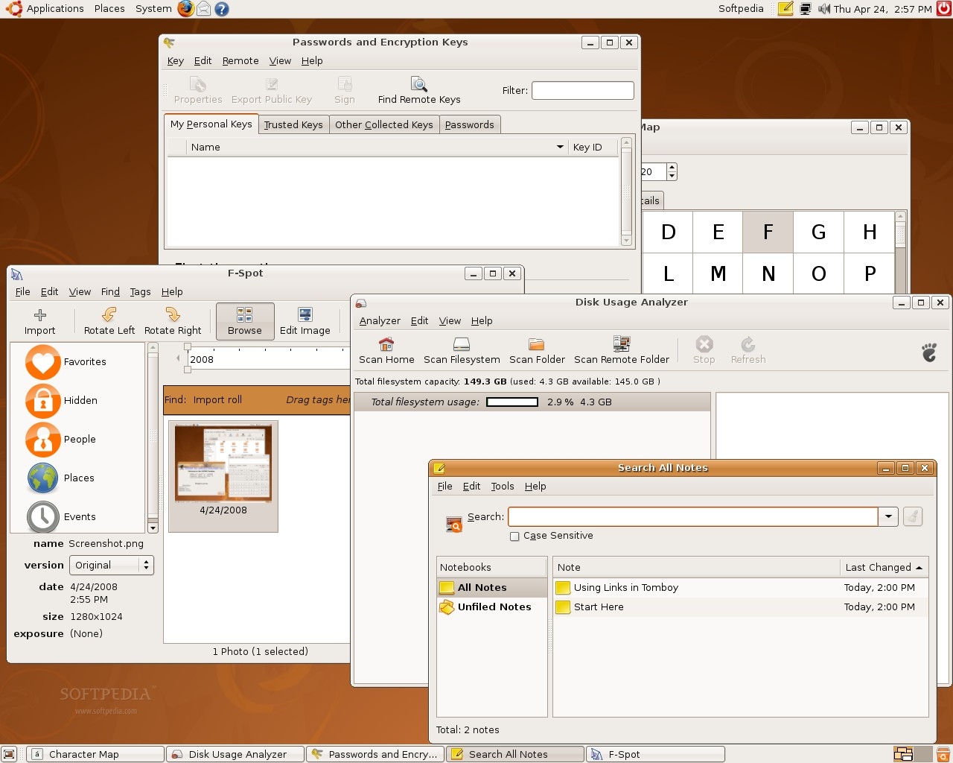The image size is (953, 763).
Task: Click the scroll-down arrow of F-Spot tag list
Action: click(x=153, y=528)
